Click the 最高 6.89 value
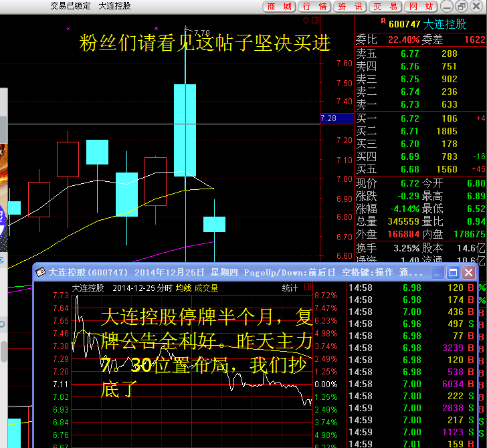 476,196
